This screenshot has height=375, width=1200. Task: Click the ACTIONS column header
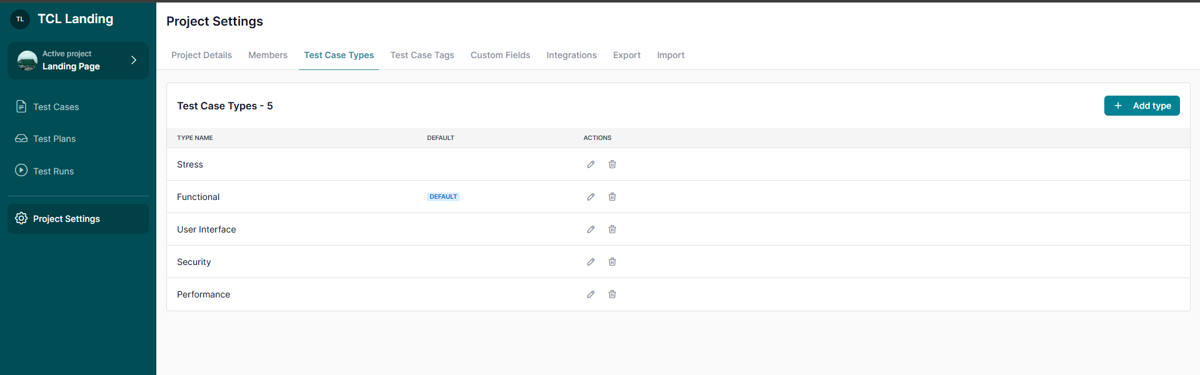[597, 137]
